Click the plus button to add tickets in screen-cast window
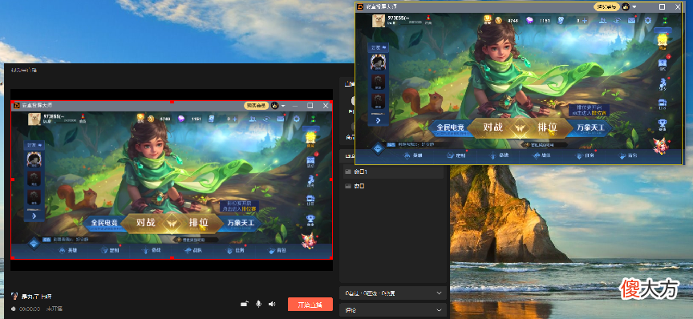 coord(585,20)
